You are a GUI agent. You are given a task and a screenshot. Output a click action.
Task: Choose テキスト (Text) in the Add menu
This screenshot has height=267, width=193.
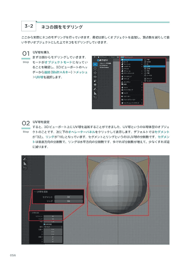click(132, 69)
